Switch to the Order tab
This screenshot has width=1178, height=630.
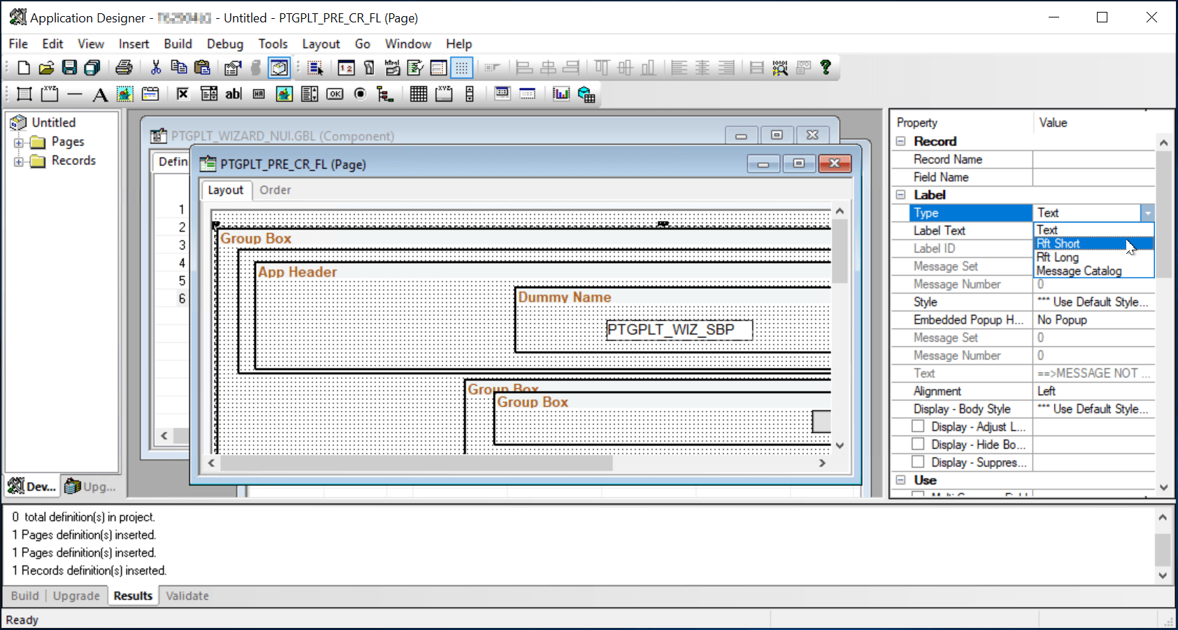coord(275,189)
